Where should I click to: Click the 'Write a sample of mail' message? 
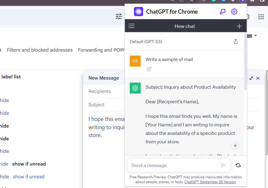tap(169, 60)
